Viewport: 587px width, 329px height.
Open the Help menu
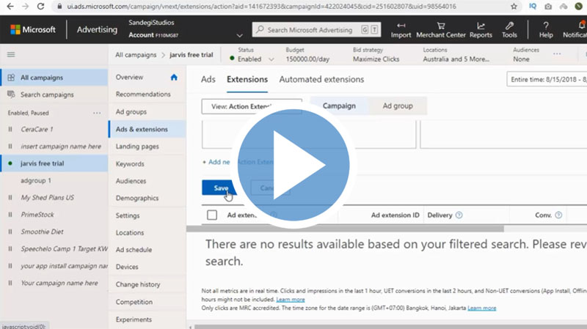(546, 30)
